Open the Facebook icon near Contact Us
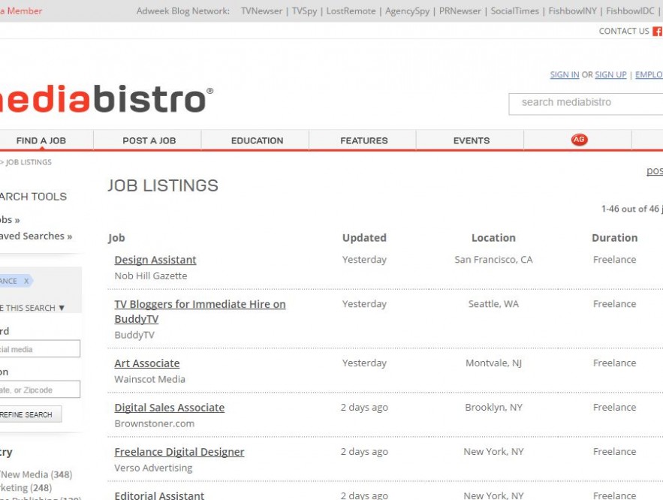Viewport: 663px width, 500px height. (x=658, y=32)
